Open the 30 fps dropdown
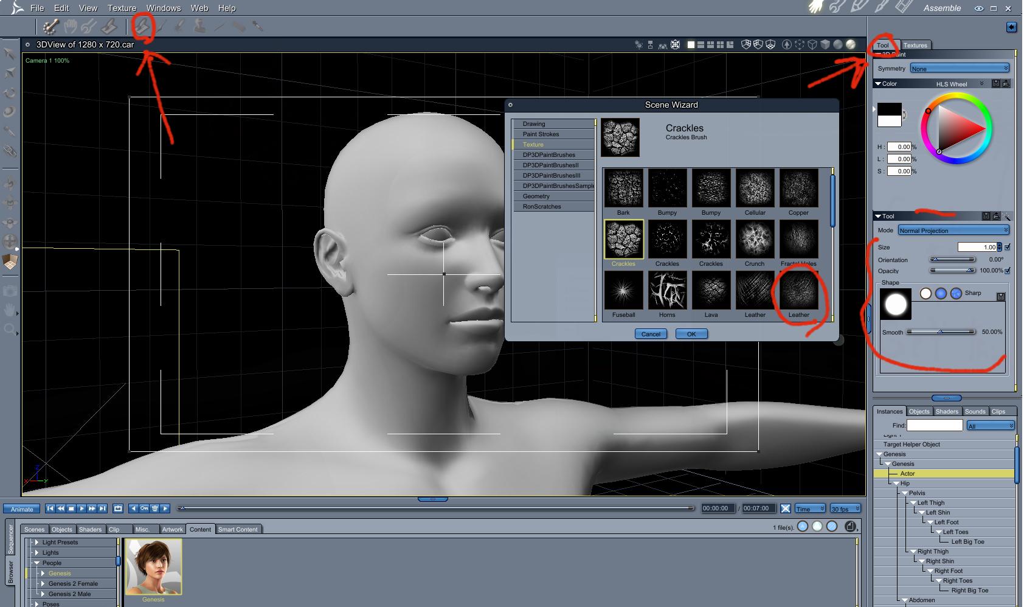 coord(846,508)
